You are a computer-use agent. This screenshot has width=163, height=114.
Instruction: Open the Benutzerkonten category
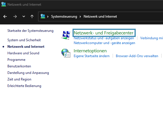click(x=19, y=66)
